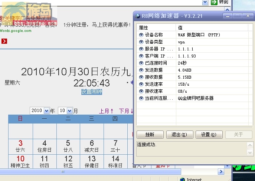
Task: Click the red arrow ad icon
Action: coord(4,41)
